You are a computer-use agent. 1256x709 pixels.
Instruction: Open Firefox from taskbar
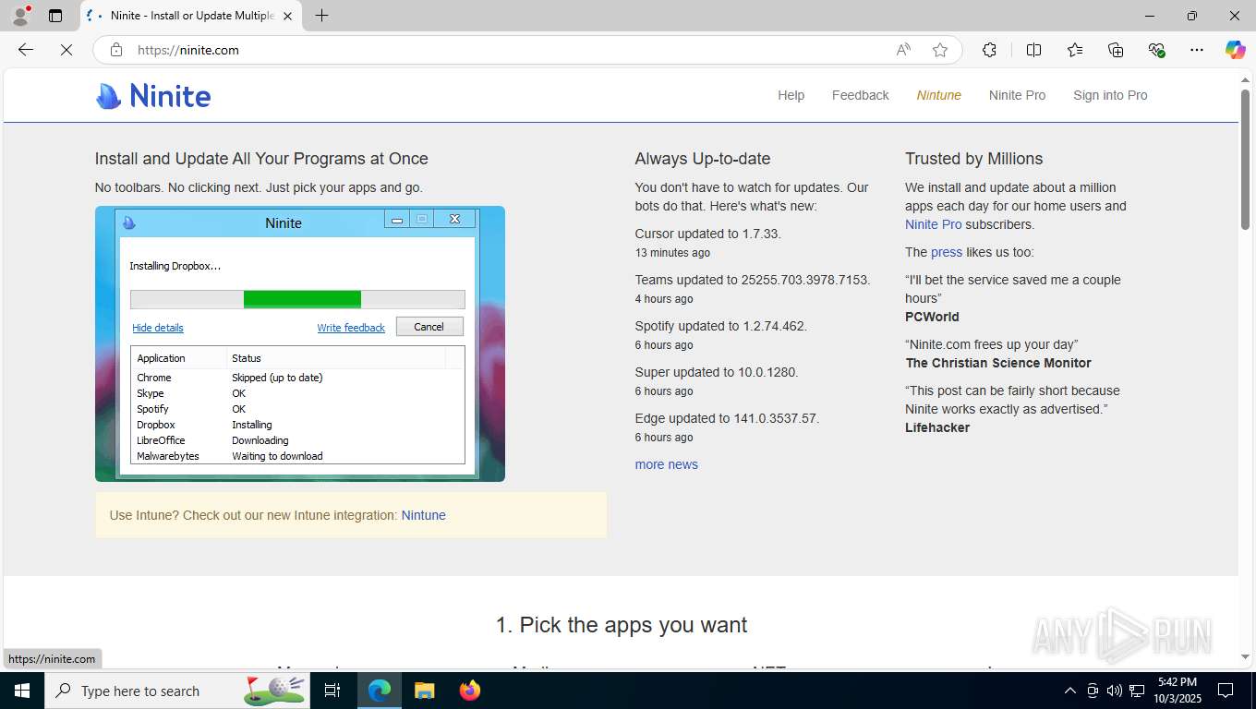469,691
